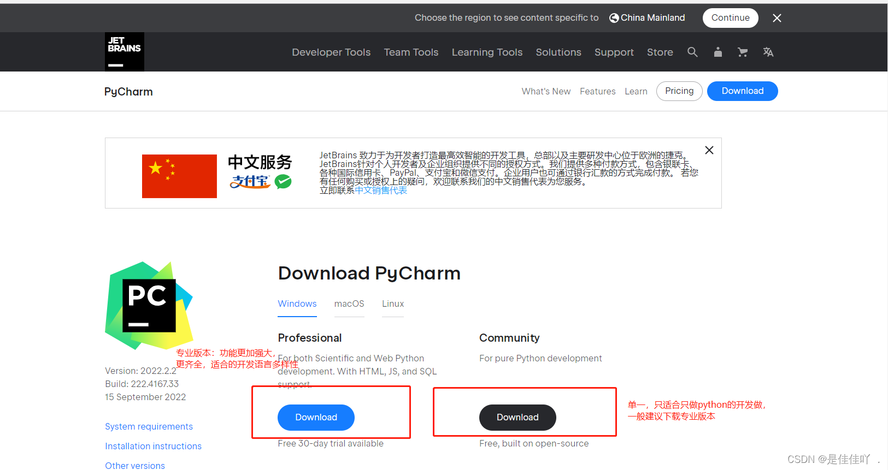Click 'Free, built on open-source' text
Screen dimensions: 888x470
[x=534, y=444]
